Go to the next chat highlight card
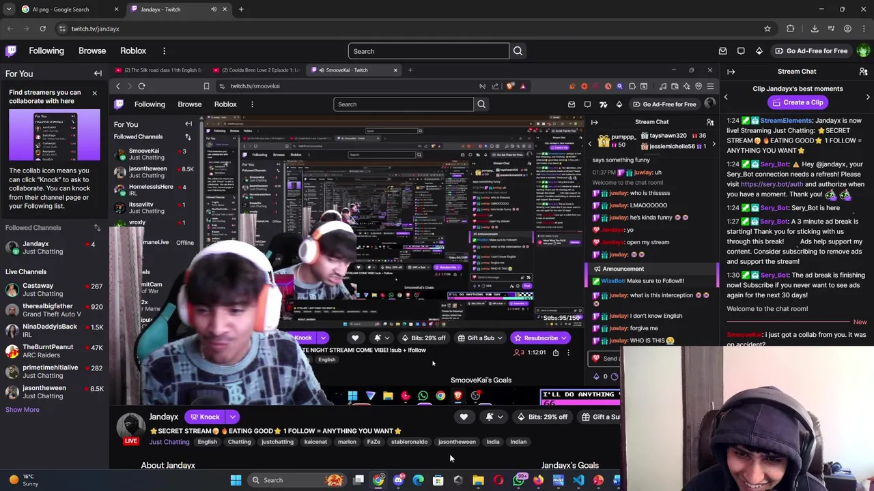874x491 pixels. [868, 97]
